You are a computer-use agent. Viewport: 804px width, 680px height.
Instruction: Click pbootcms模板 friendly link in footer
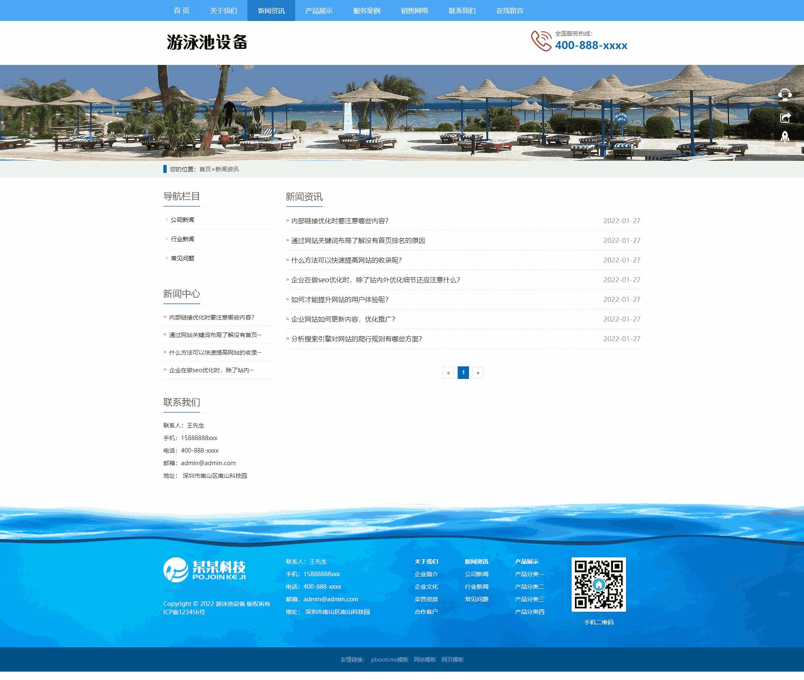click(x=389, y=659)
